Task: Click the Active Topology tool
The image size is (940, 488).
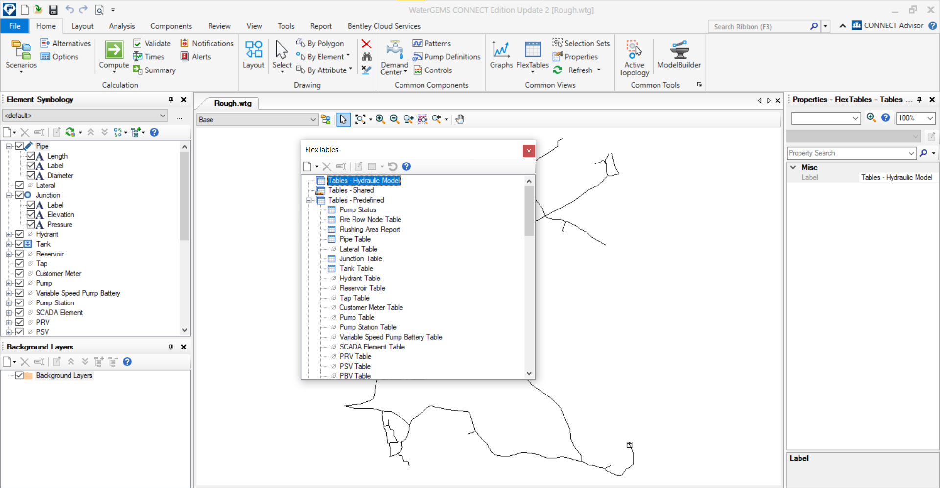Action: 634,50
